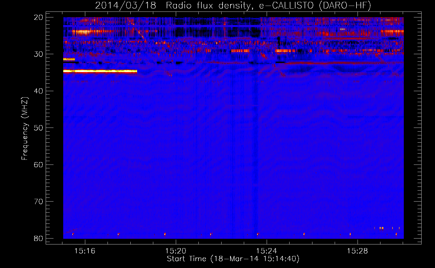The height and width of the screenshot is (268, 435).
Task: Click the 20 frequency tick label
Action: pos(38,17)
